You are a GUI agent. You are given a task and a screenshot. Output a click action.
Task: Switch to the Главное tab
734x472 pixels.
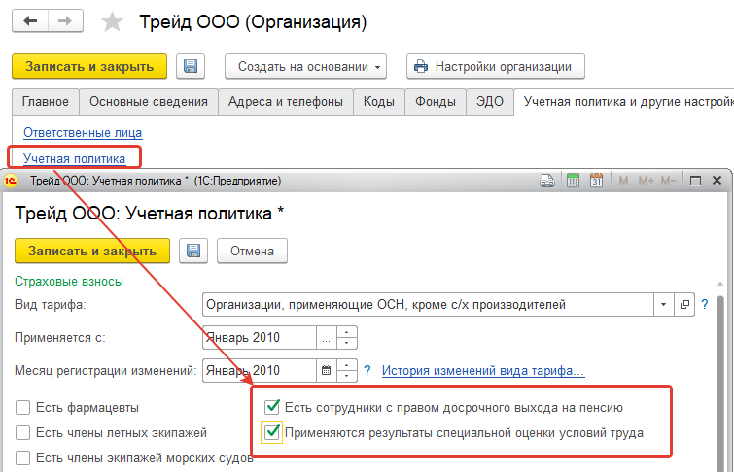[x=46, y=102]
